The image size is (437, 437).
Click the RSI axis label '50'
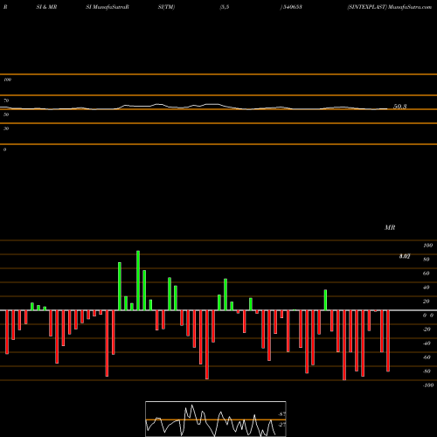[6, 114]
